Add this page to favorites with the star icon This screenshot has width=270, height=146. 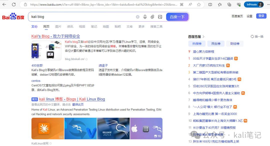click(199, 5)
